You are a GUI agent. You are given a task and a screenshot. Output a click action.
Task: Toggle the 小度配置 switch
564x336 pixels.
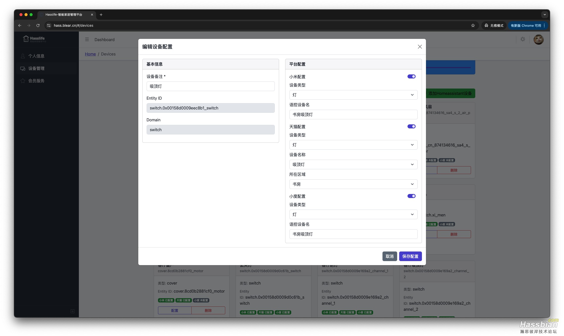coord(411,196)
